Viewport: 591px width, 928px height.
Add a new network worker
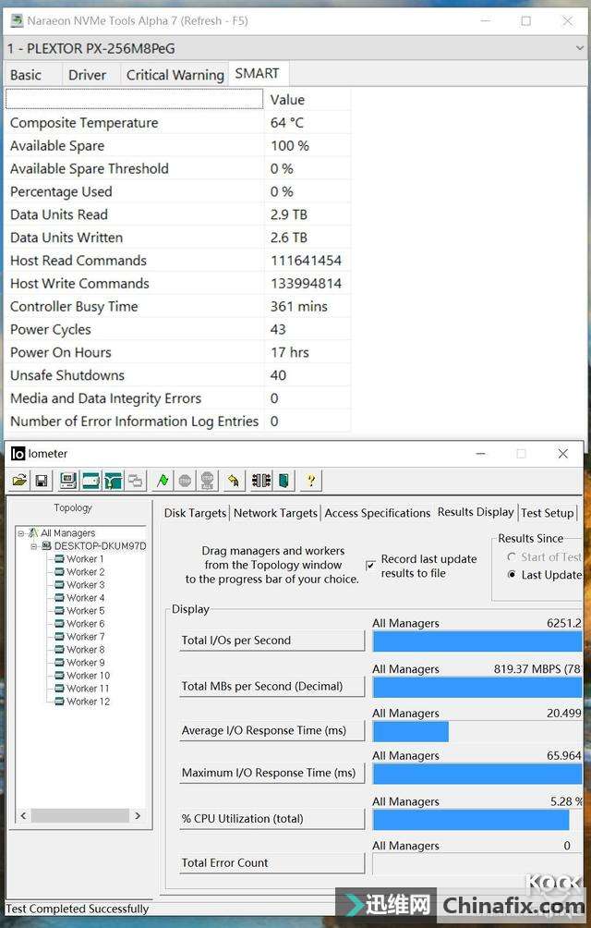coord(113,481)
